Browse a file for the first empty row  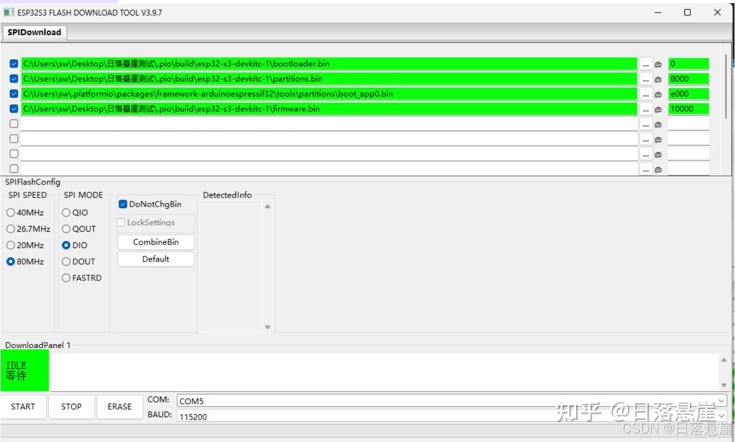pos(645,124)
